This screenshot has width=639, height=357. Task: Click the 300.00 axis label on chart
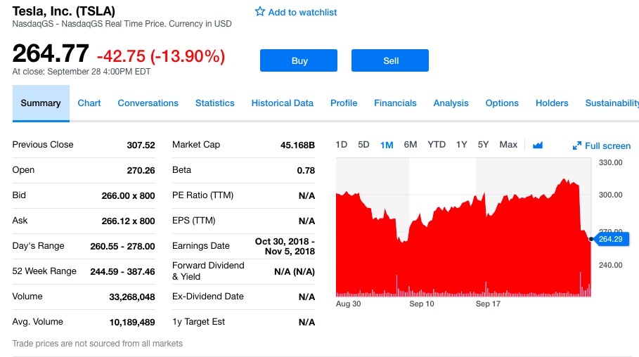[x=610, y=195]
